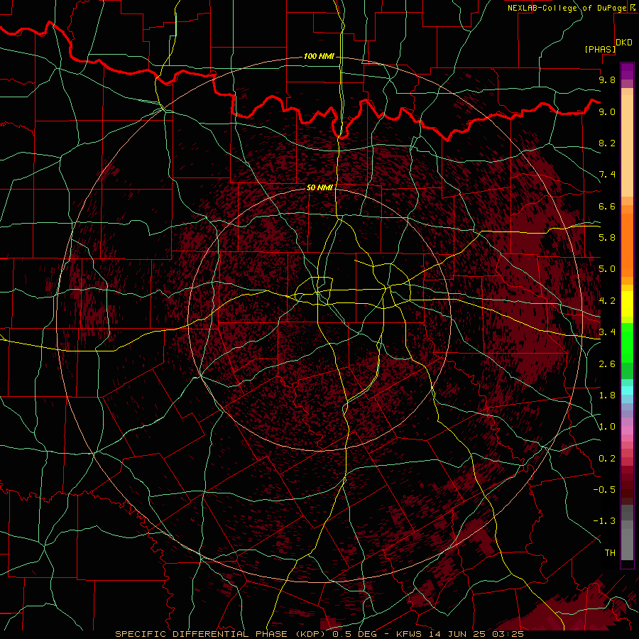
Task: Click the 4.2 scale value
Action: point(607,301)
